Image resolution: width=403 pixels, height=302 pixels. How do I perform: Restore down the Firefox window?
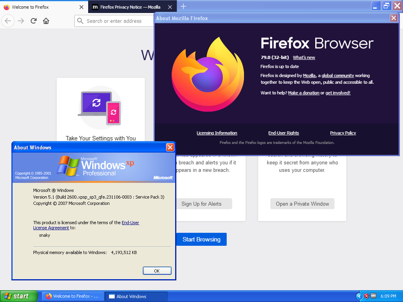(x=386, y=6)
